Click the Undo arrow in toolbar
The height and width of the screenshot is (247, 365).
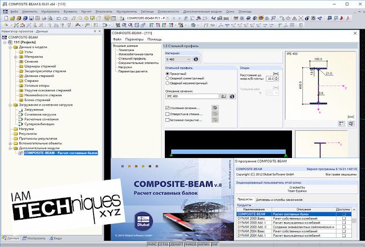(x=59, y=18)
